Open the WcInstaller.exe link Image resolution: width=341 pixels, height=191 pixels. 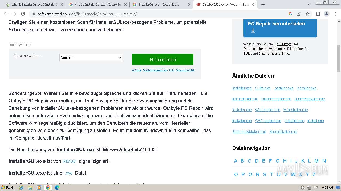pyautogui.click(x=267, y=110)
